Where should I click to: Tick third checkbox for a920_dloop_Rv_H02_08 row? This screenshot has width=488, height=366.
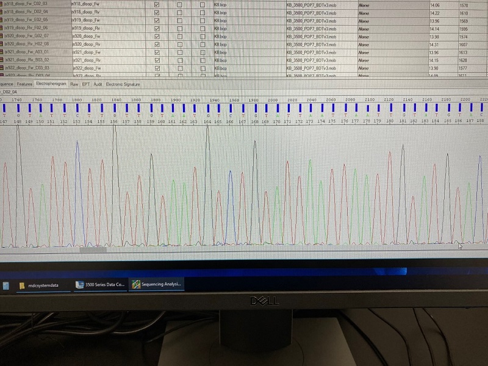[203, 45]
